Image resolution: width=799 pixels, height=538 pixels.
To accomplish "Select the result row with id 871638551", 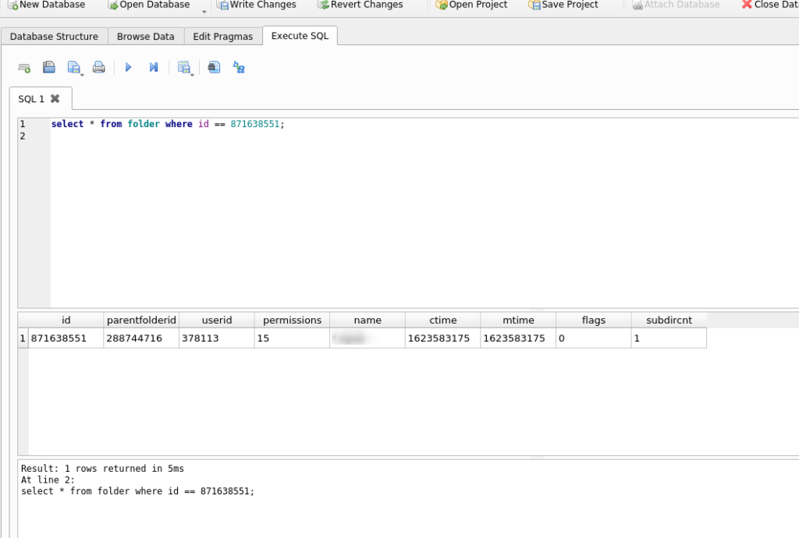I will pyautogui.click(x=66, y=338).
